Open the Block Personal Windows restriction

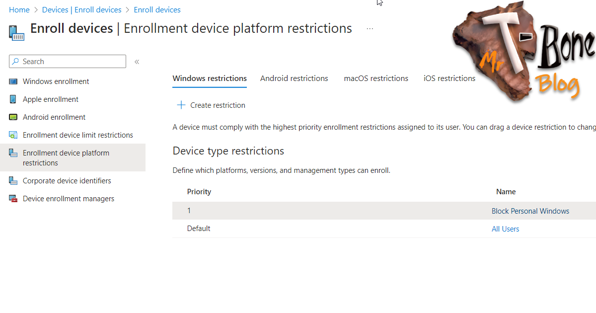pyautogui.click(x=530, y=211)
